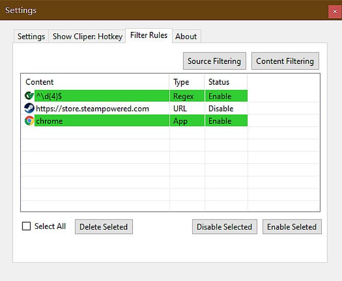
Task: Click the Content Filtering button
Action: (285, 61)
